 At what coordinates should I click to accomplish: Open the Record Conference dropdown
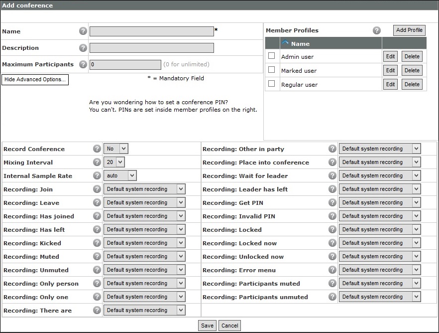pos(116,149)
